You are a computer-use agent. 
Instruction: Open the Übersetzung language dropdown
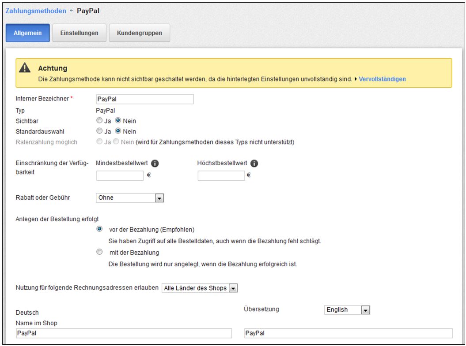click(347, 310)
